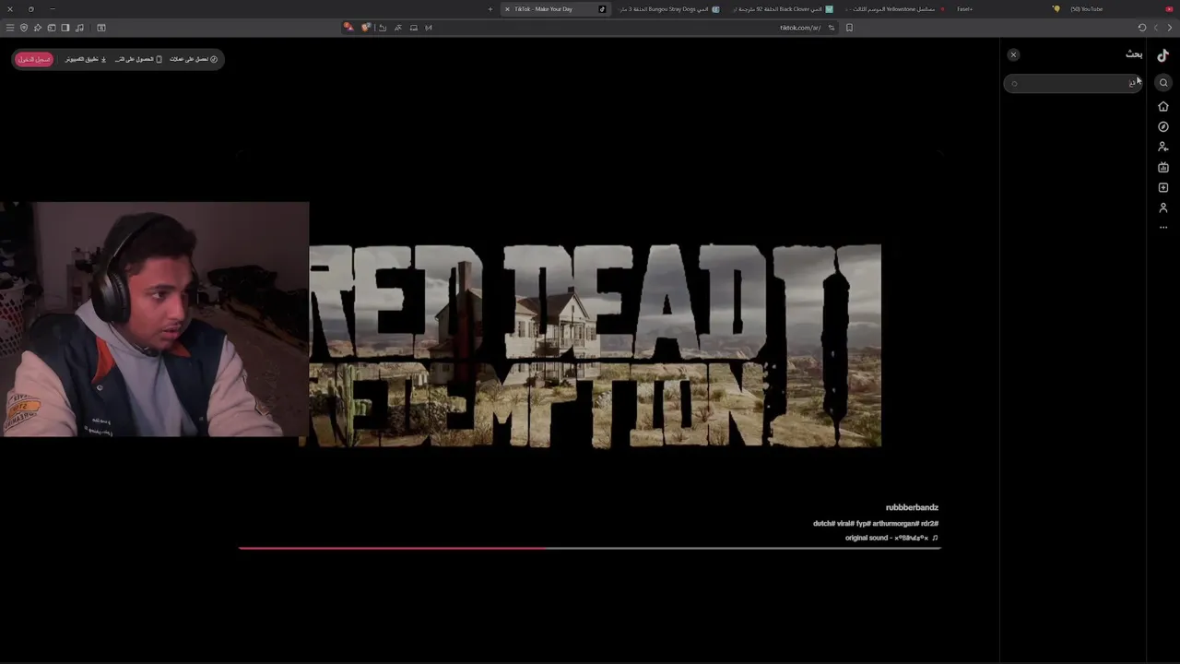
Task: Click the first badged extension icon
Action: point(348,28)
